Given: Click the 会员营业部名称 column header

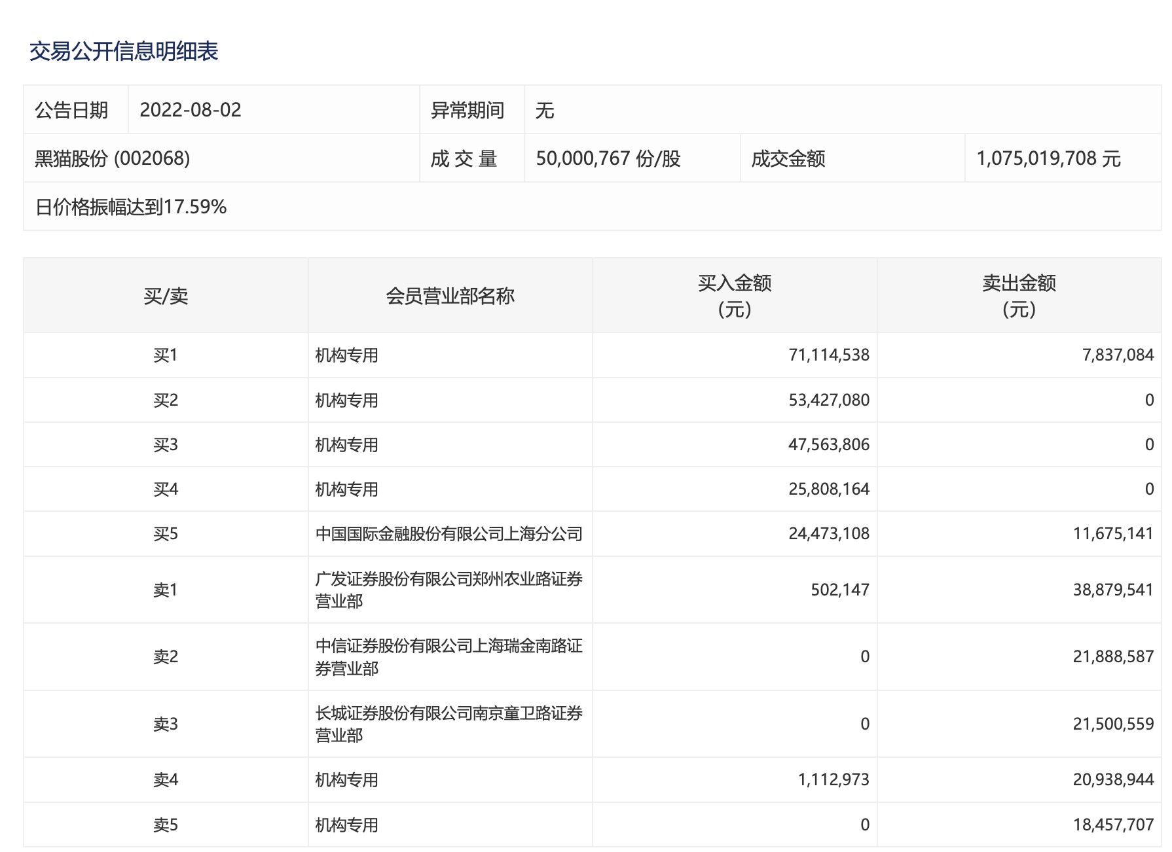Looking at the screenshot, I should click(450, 296).
